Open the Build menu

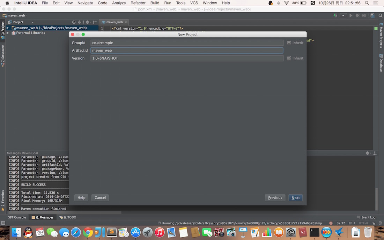[x=155, y=3]
